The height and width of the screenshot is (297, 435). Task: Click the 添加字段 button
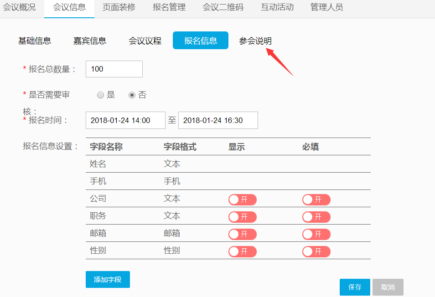(x=108, y=279)
